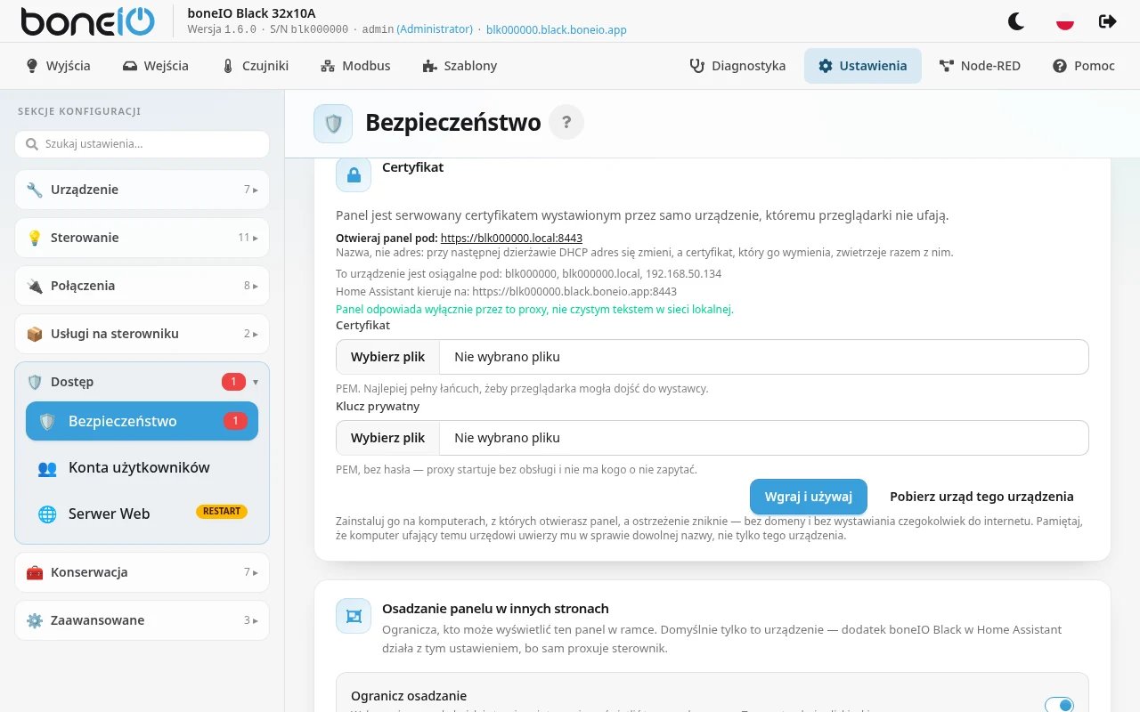Viewport: 1140px width, 712px height.
Task: Open Serwer Web settings
Action: coord(142,514)
